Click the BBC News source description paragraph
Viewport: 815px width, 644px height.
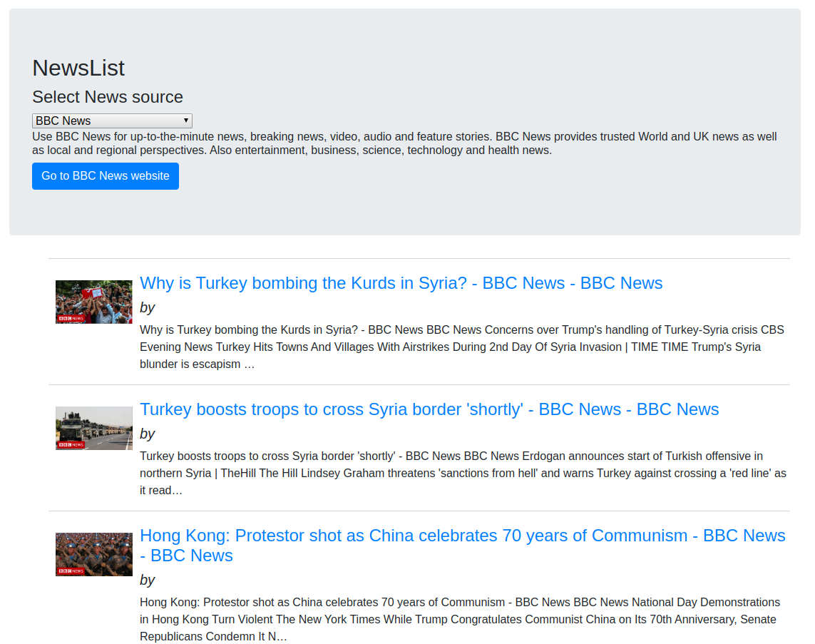click(x=404, y=143)
